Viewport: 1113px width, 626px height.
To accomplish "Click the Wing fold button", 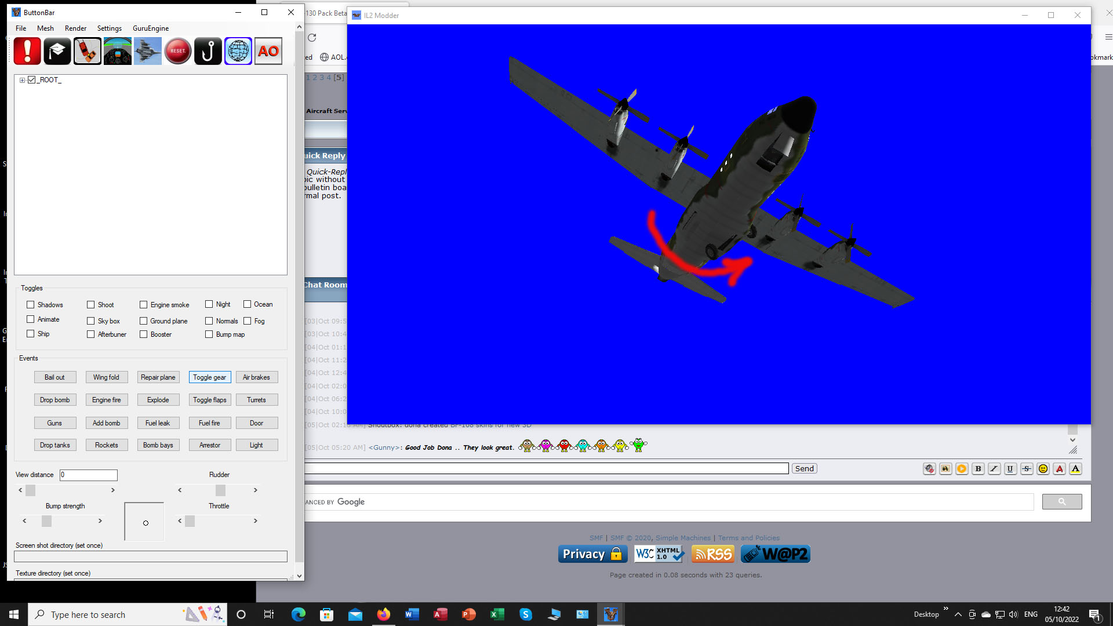I will [x=106, y=377].
